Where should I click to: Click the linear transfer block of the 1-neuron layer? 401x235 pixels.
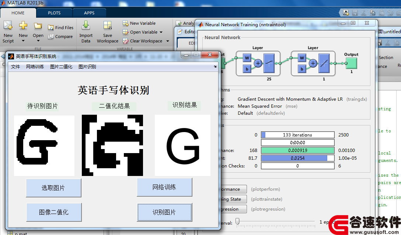click(324, 63)
